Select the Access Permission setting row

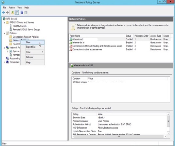[x=119, y=121]
